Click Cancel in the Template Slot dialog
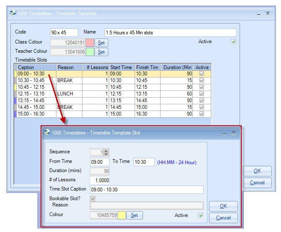 [x=223, y=218]
